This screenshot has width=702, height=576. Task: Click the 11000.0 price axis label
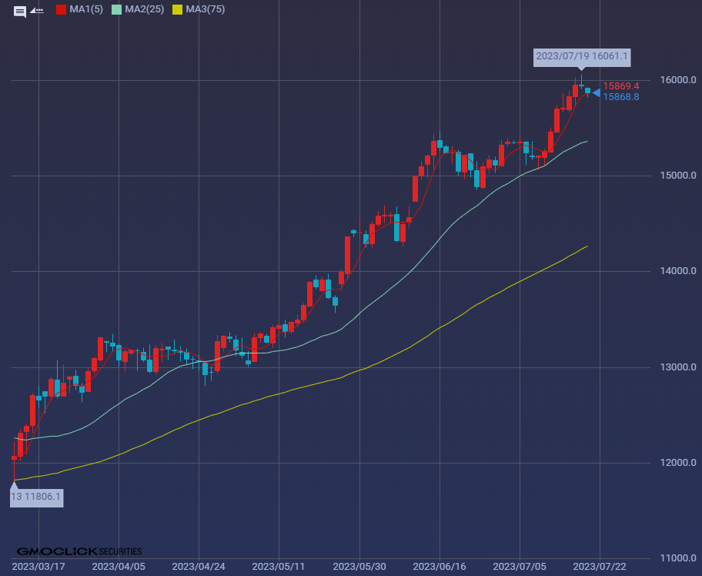pyautogui.click(x=678, y=558)
